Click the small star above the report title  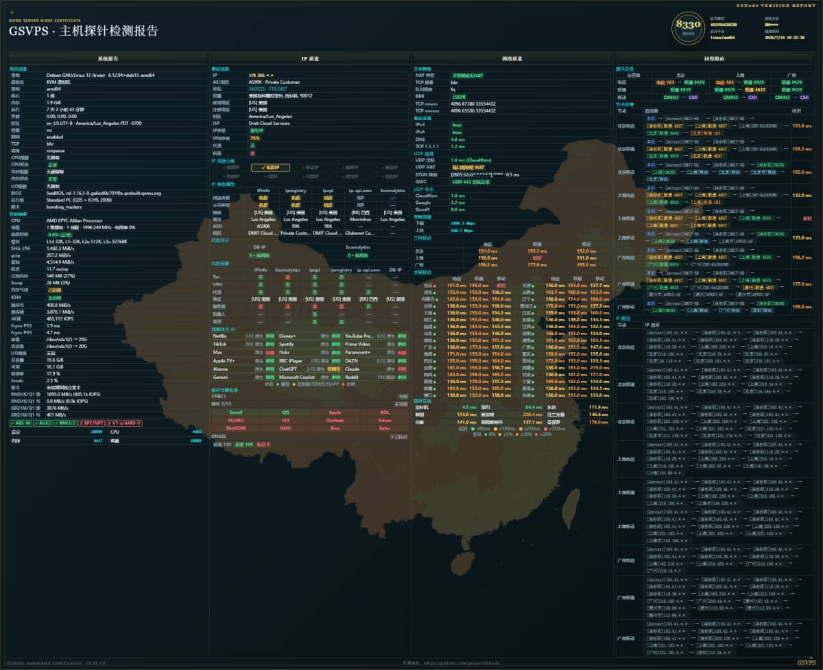[x=11, y=12]
